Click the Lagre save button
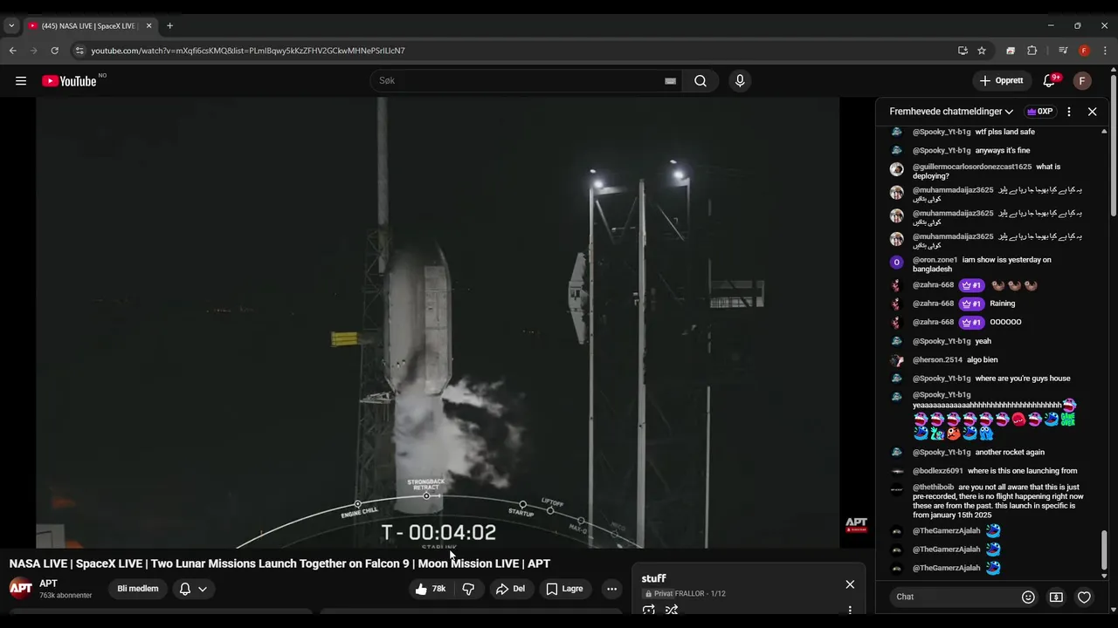 click(565, 589)
